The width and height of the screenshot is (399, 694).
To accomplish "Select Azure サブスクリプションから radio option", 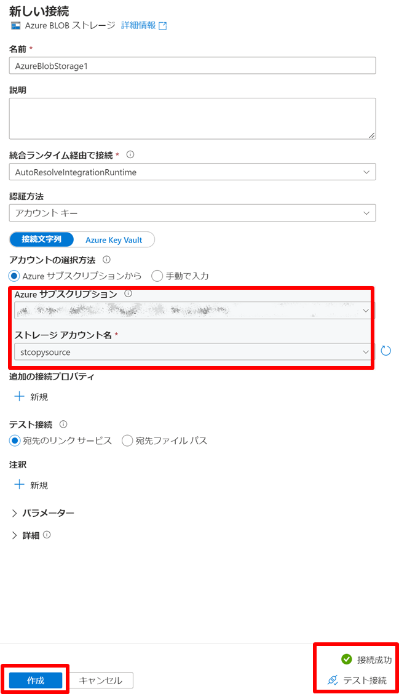I will 14,276.
